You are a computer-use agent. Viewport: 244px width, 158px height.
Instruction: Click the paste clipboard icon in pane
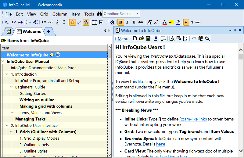coord(201,38)
